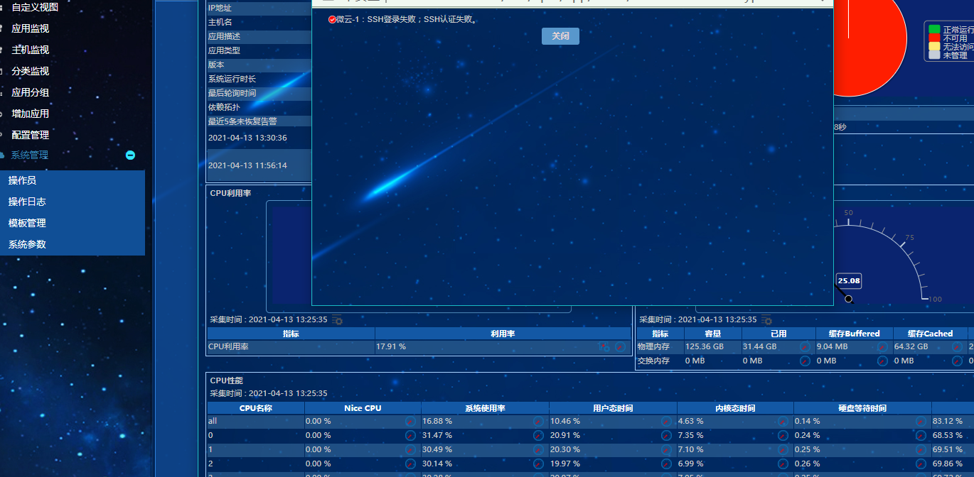Click the red pie chart slice
Screen dimensions: 974x477
(x=871, y=50)
